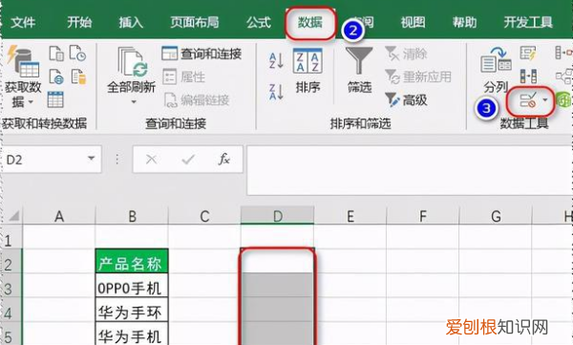Open the Name Box dropdown arrow
Image resolution: width=573 pixels, height=345 pixels.
click(91, 159)
